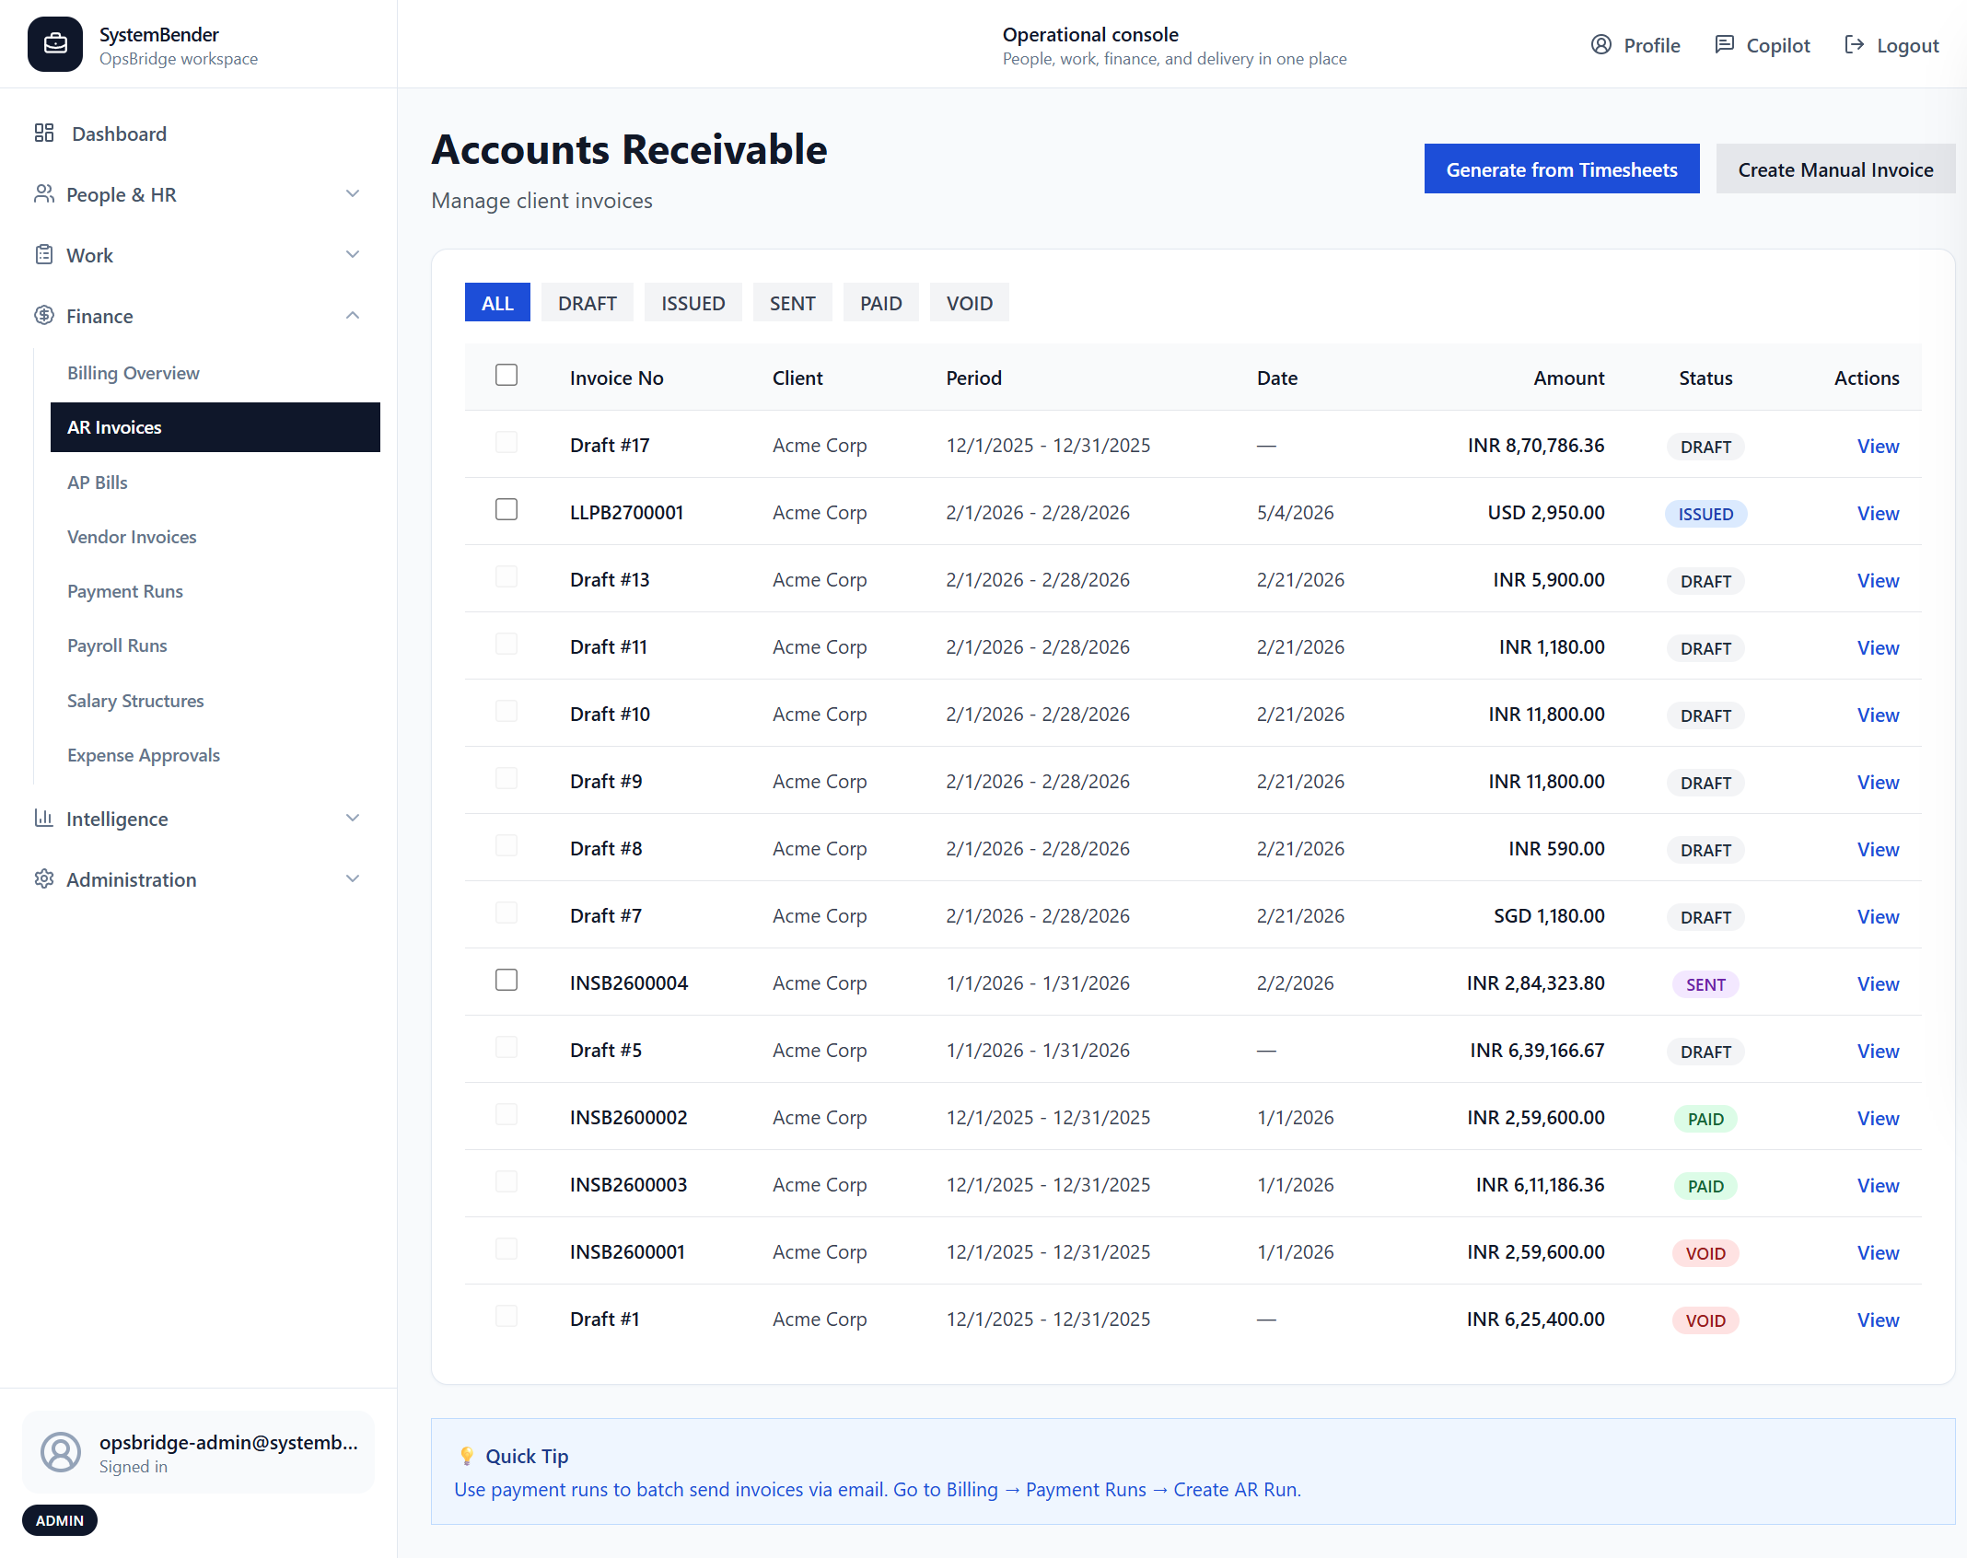Screen dimensions: 1967x1558
Task: Open View link for INSB2600003
Action: click(1878, 1185)
